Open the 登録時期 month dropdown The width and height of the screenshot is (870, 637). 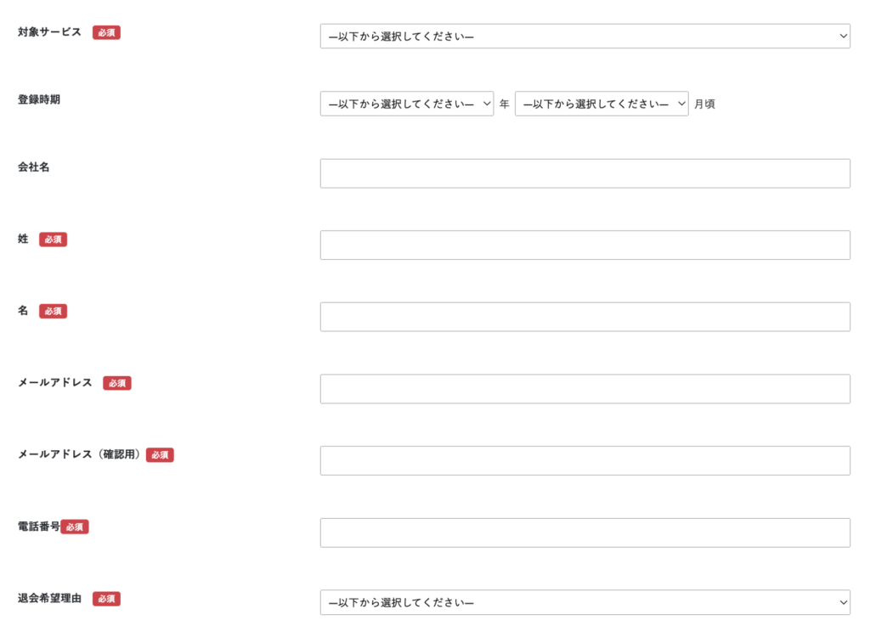tap(602, 104)
